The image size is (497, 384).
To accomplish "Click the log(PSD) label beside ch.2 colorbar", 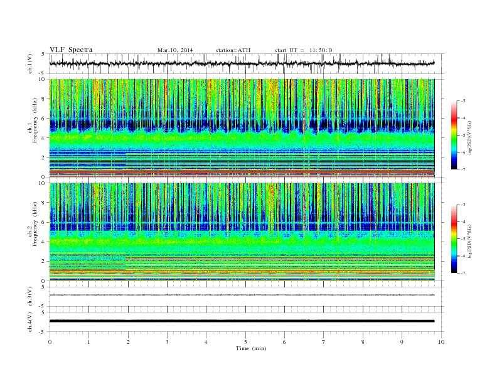I will [469, 241].
